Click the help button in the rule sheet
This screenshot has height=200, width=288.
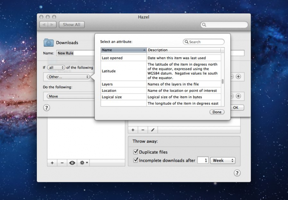47,108
